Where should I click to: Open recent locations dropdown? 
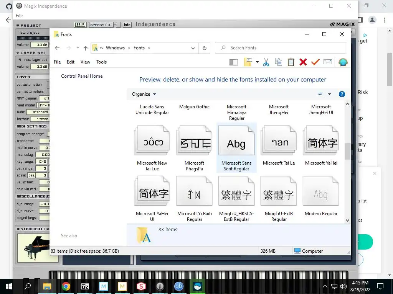[78, 48]
